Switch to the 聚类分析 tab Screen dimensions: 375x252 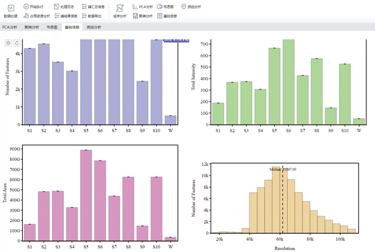coord(32,27)
